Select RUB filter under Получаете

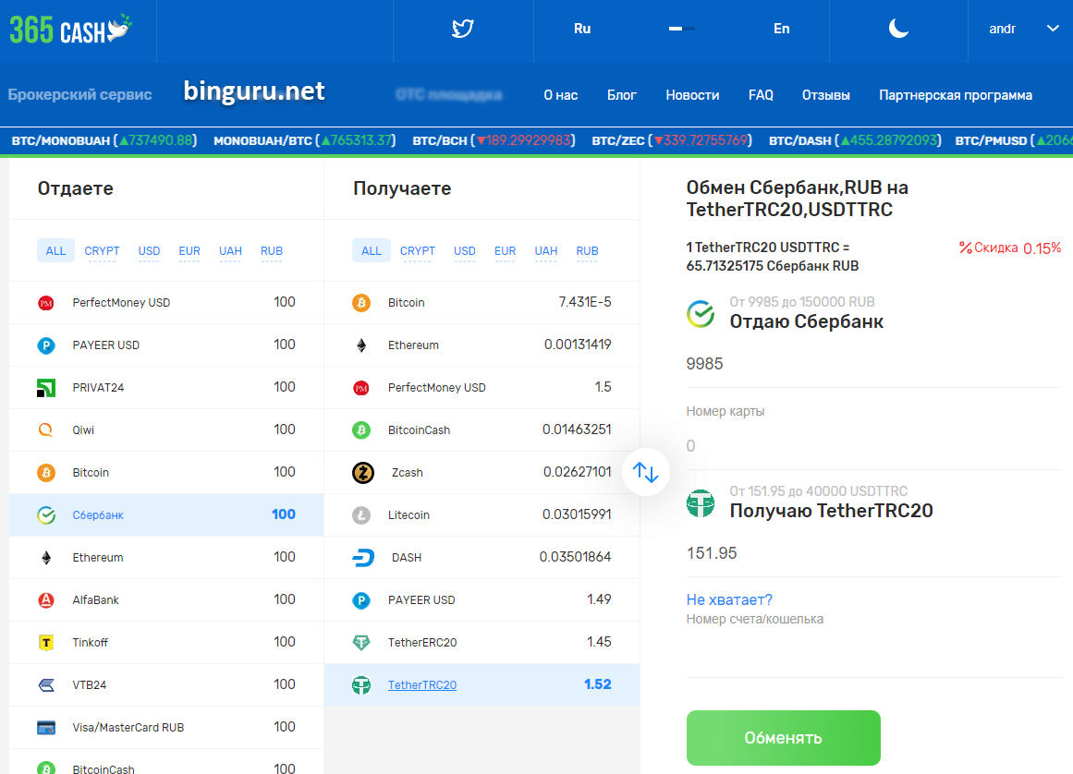click(587, 251)
